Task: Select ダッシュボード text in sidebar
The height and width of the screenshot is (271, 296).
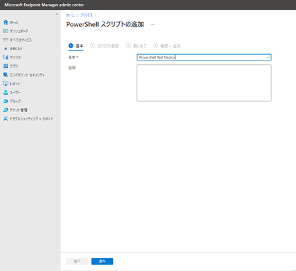Action: tap(19, 31)
